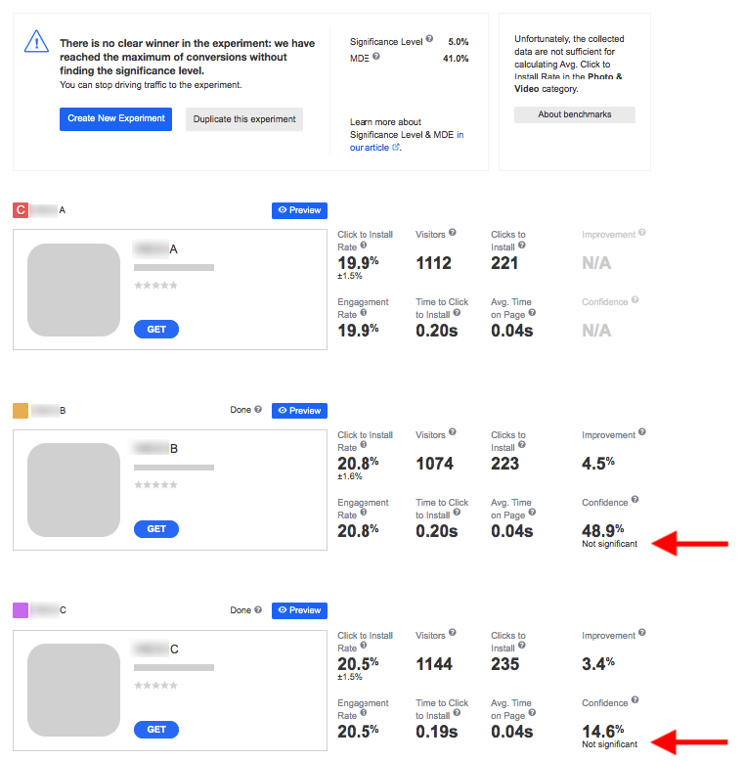744x761 pixels.
Task: Click the GET button in variation A
Action: pos(156,330)
